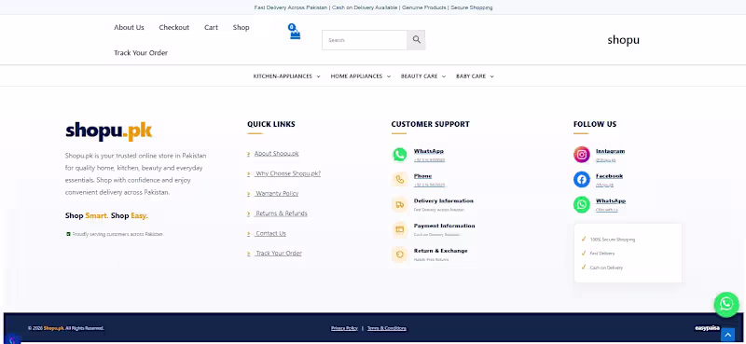Viewport: 746px width, 344px height.
Task: Open the Returns & Refunds quick link
Action: pos(282,213)
